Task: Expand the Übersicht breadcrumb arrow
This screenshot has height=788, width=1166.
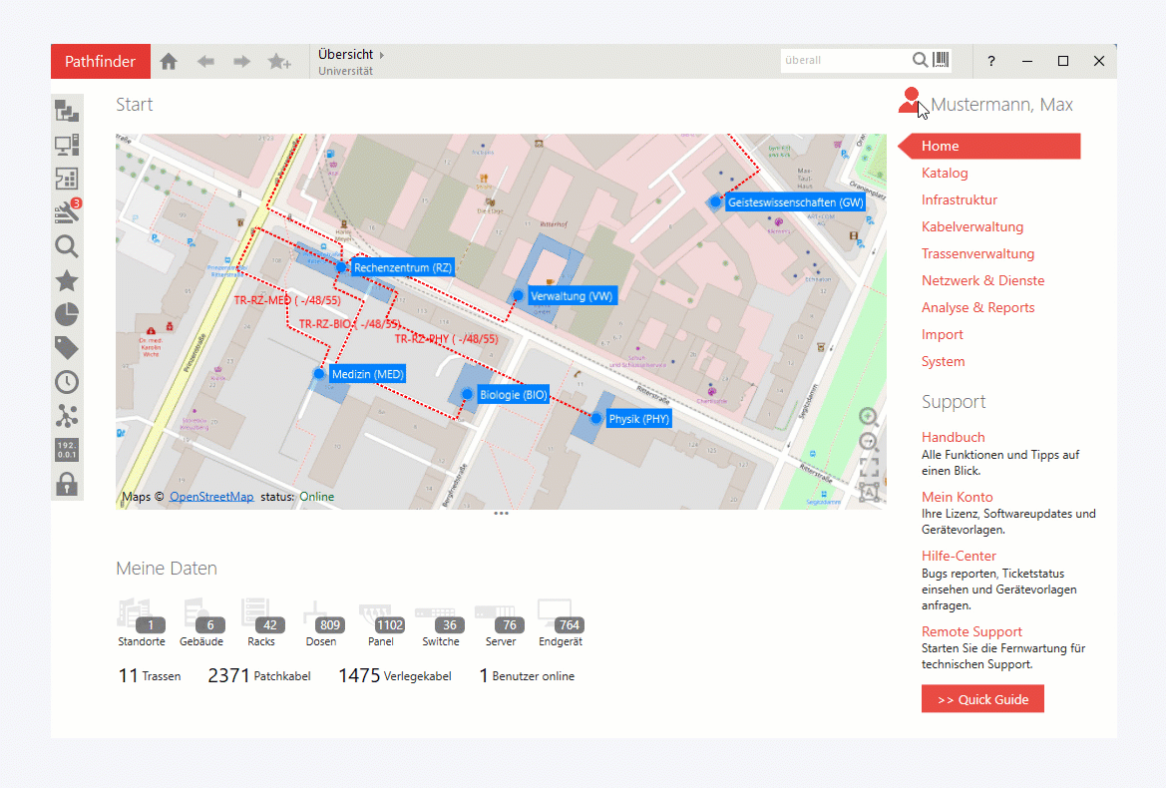Action: coord(382,54)
